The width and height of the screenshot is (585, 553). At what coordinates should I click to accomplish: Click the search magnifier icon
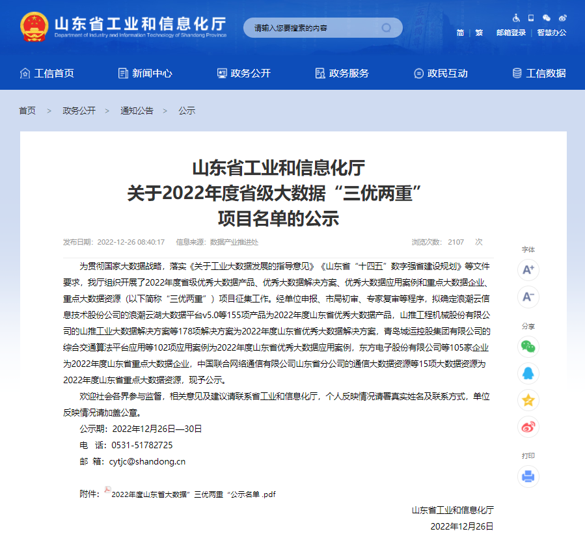tap(387, 27)
